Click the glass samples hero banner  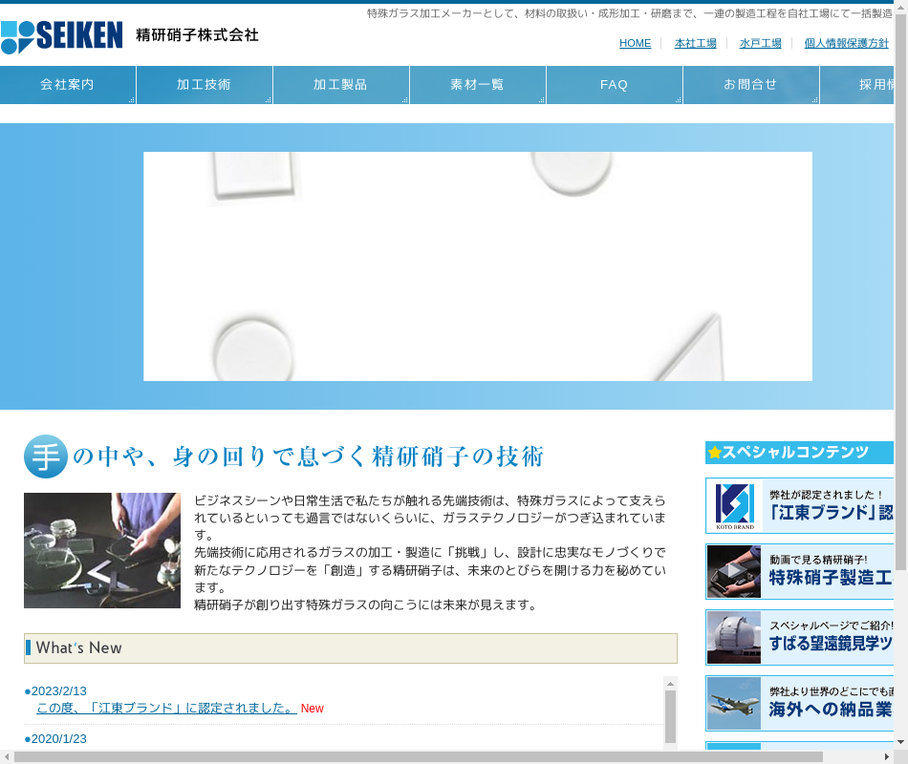[478, 266]
